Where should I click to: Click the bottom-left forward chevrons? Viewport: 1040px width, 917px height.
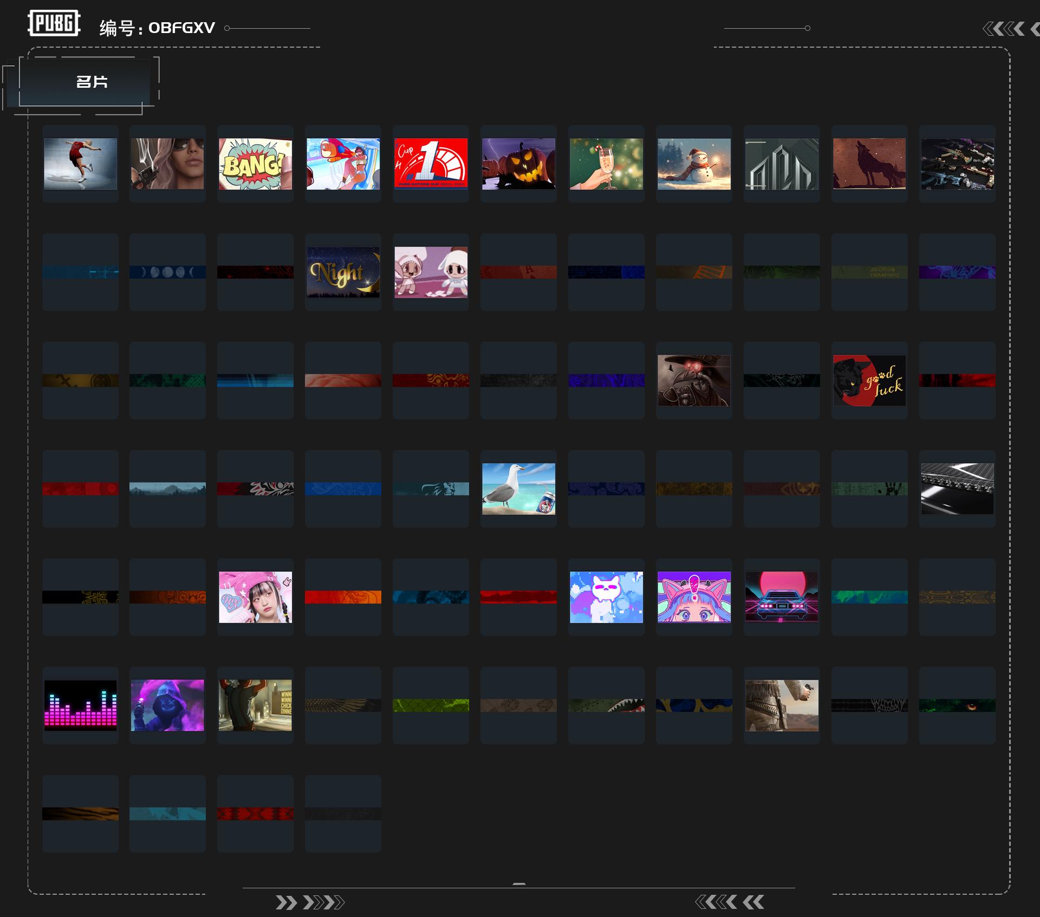tap(309, 902)
